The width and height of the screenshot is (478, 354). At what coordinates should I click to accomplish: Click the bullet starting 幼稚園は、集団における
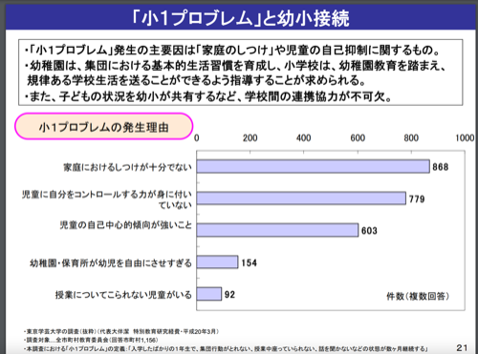[236, 73]
